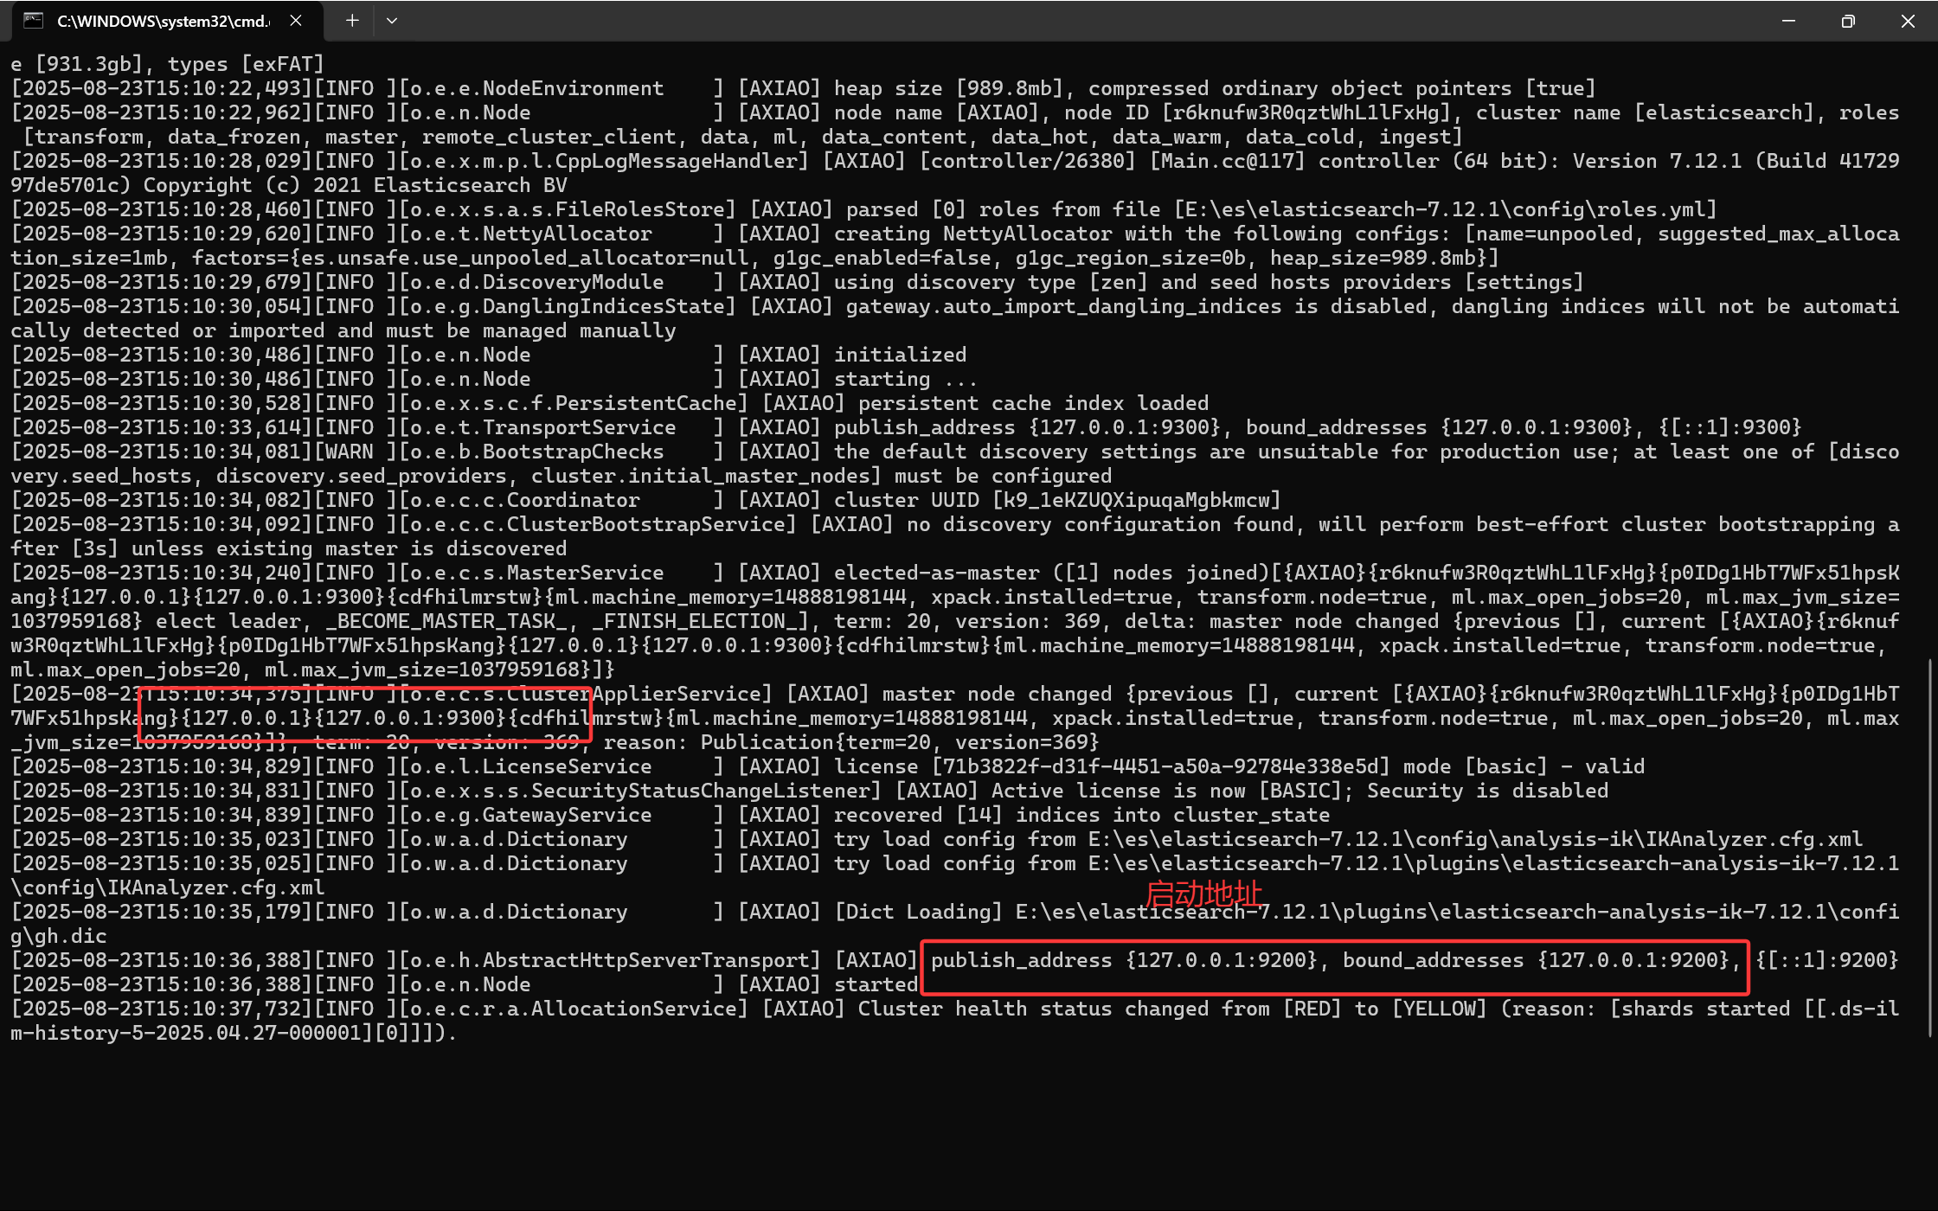The height and width of the screenshot is (1211, 1938).
Task: Click the Copyright 2021 Elasticsearch BV line
Action: click(x=355, y=184)
